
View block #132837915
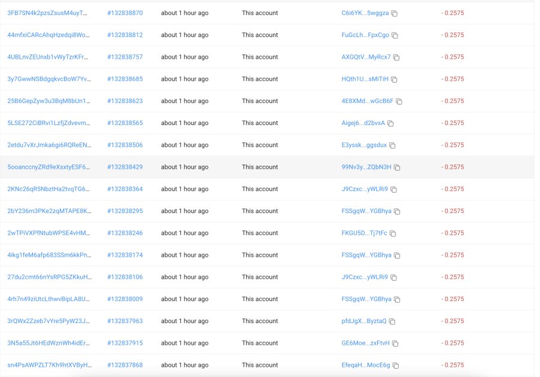[125, 343]
